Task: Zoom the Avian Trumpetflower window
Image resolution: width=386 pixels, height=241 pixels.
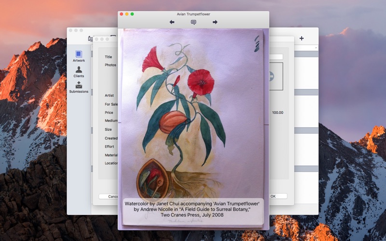Action: pyautogui.click(x=132, y=14)
